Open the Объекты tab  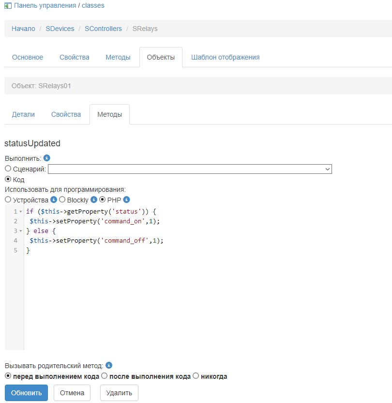pos(161,57)
